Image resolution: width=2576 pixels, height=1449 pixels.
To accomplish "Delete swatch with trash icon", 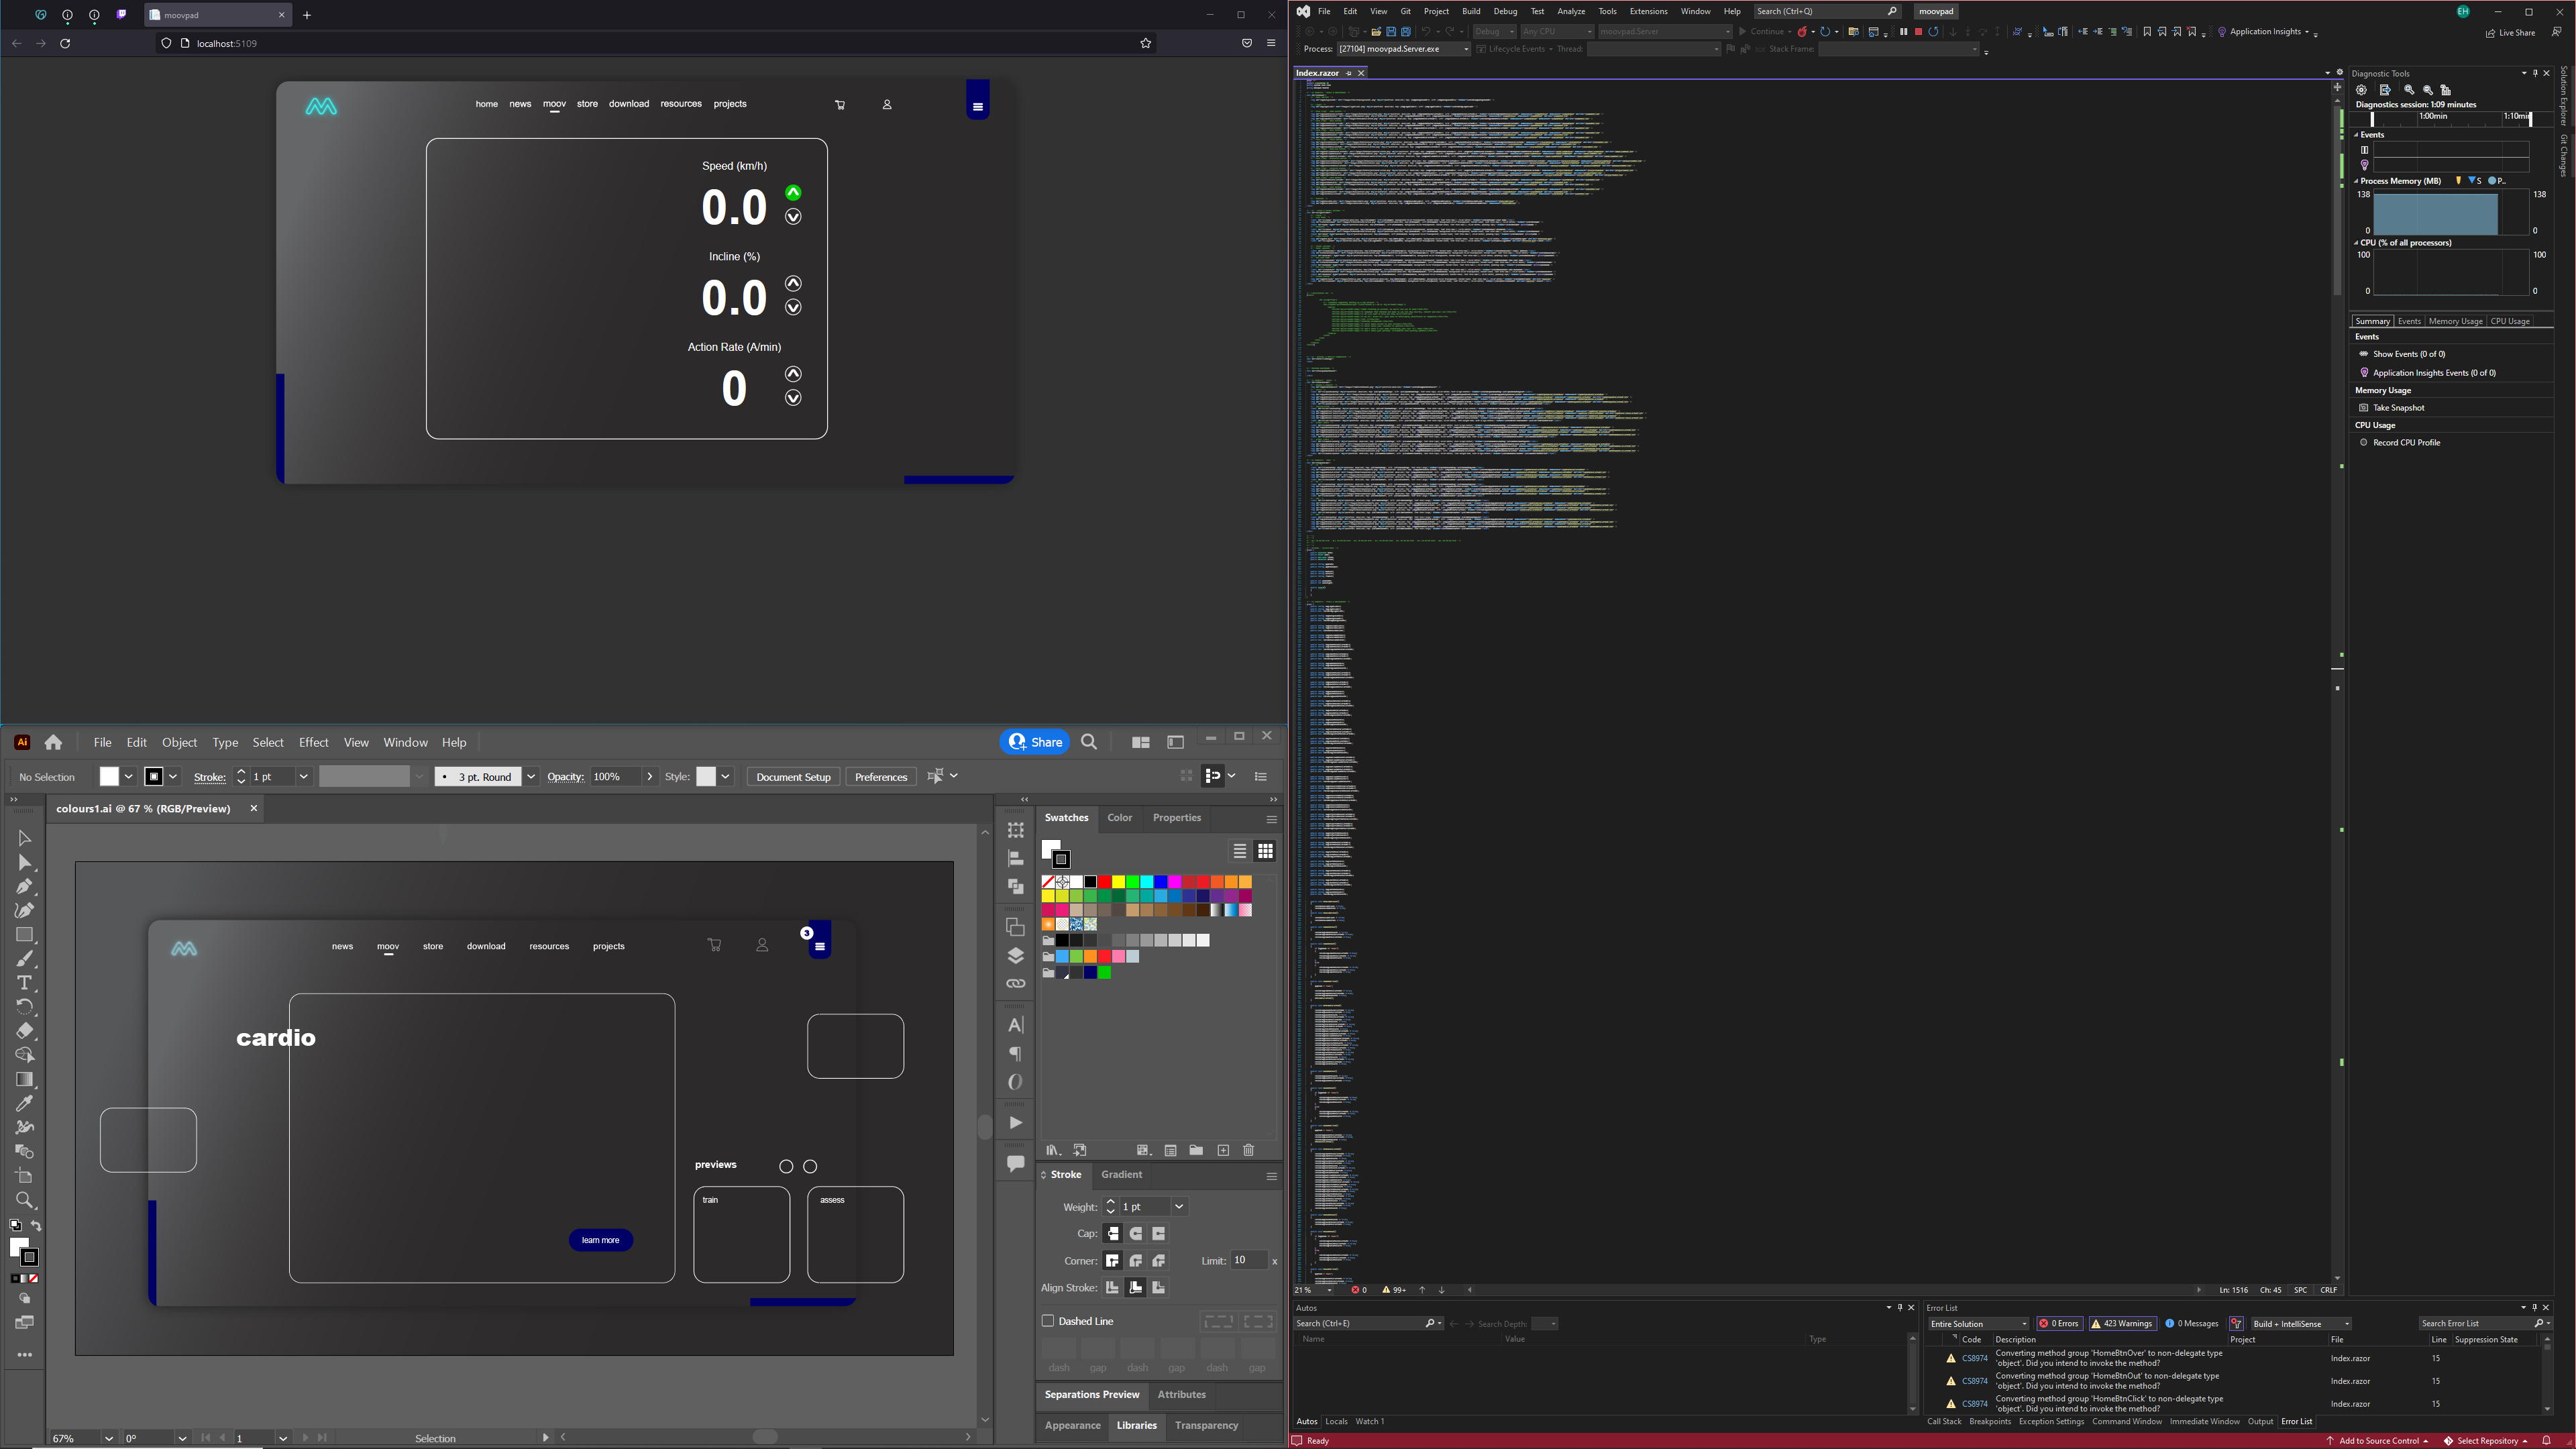I will pyautogui.click(x=1248, y=1150).
